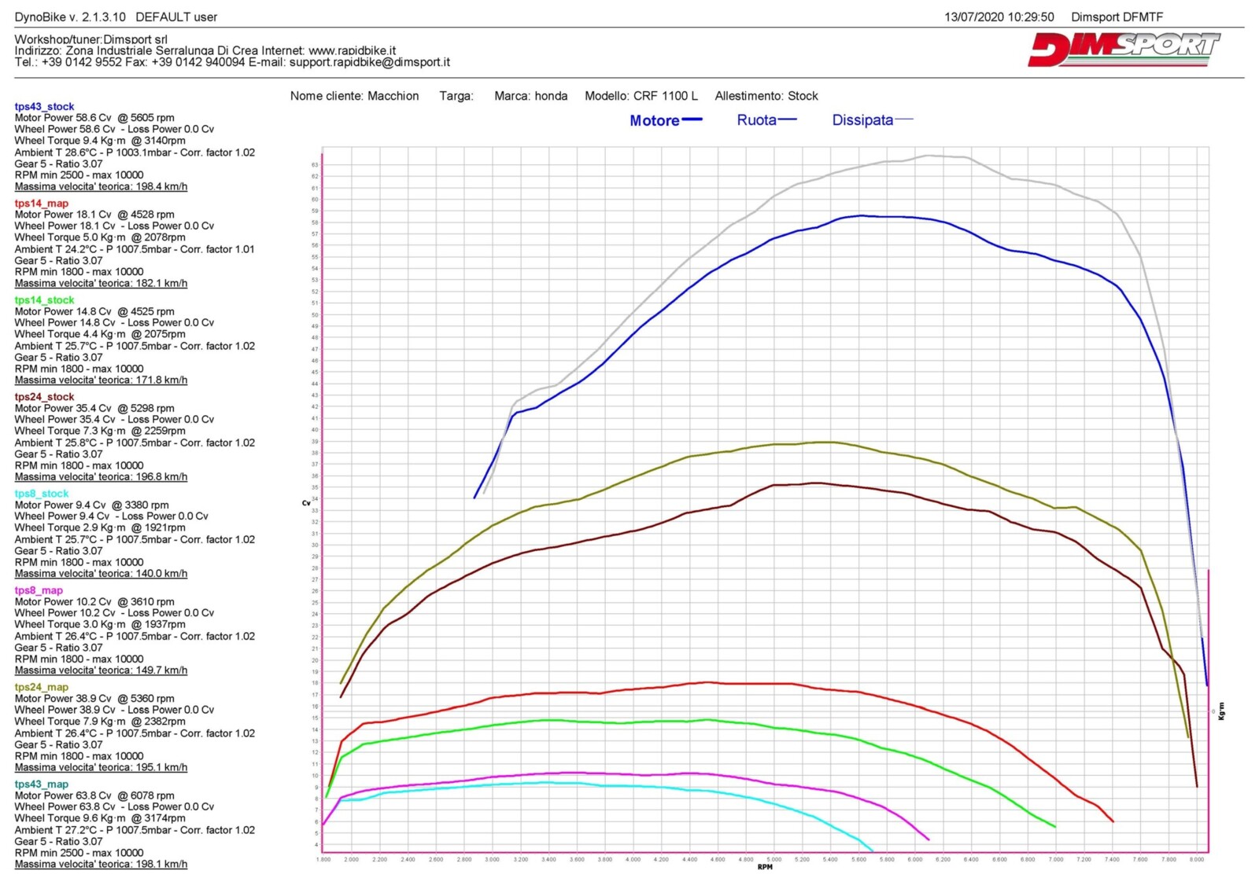
Task: Select the tps43_stock run title
Action: click(44, 106)
